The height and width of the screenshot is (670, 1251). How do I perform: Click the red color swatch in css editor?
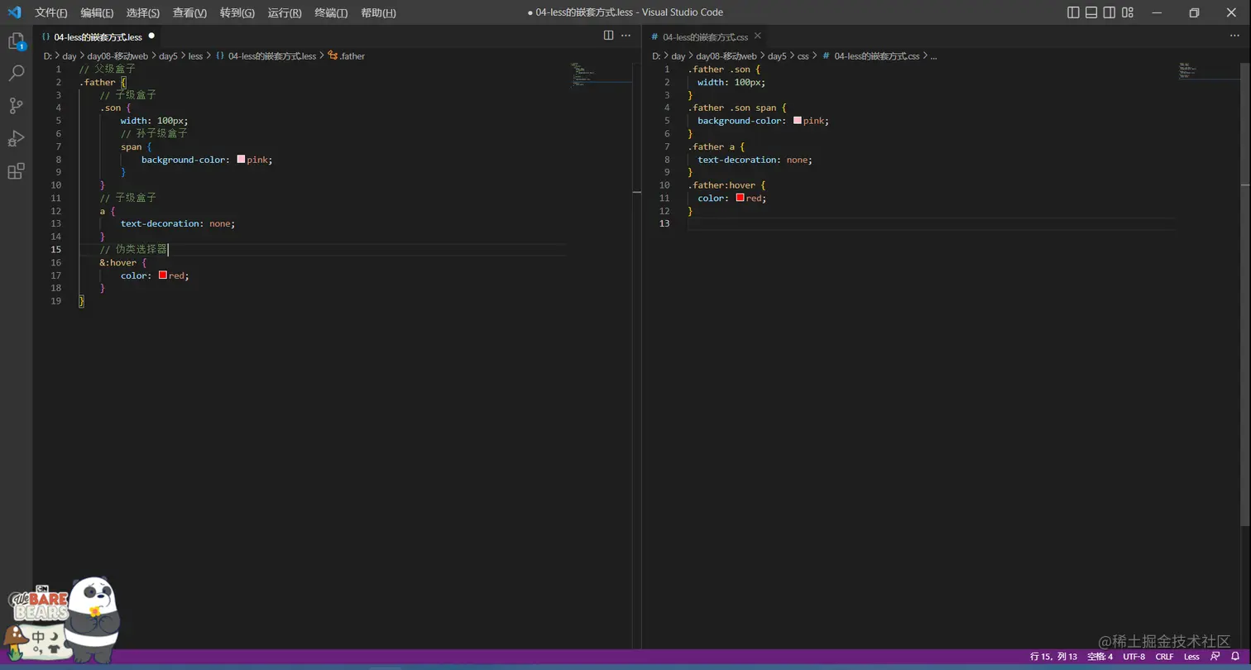tap(740, 198)
